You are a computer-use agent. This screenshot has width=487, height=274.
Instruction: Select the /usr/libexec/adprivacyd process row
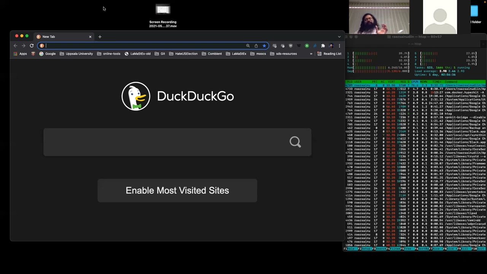click(415, 224)
